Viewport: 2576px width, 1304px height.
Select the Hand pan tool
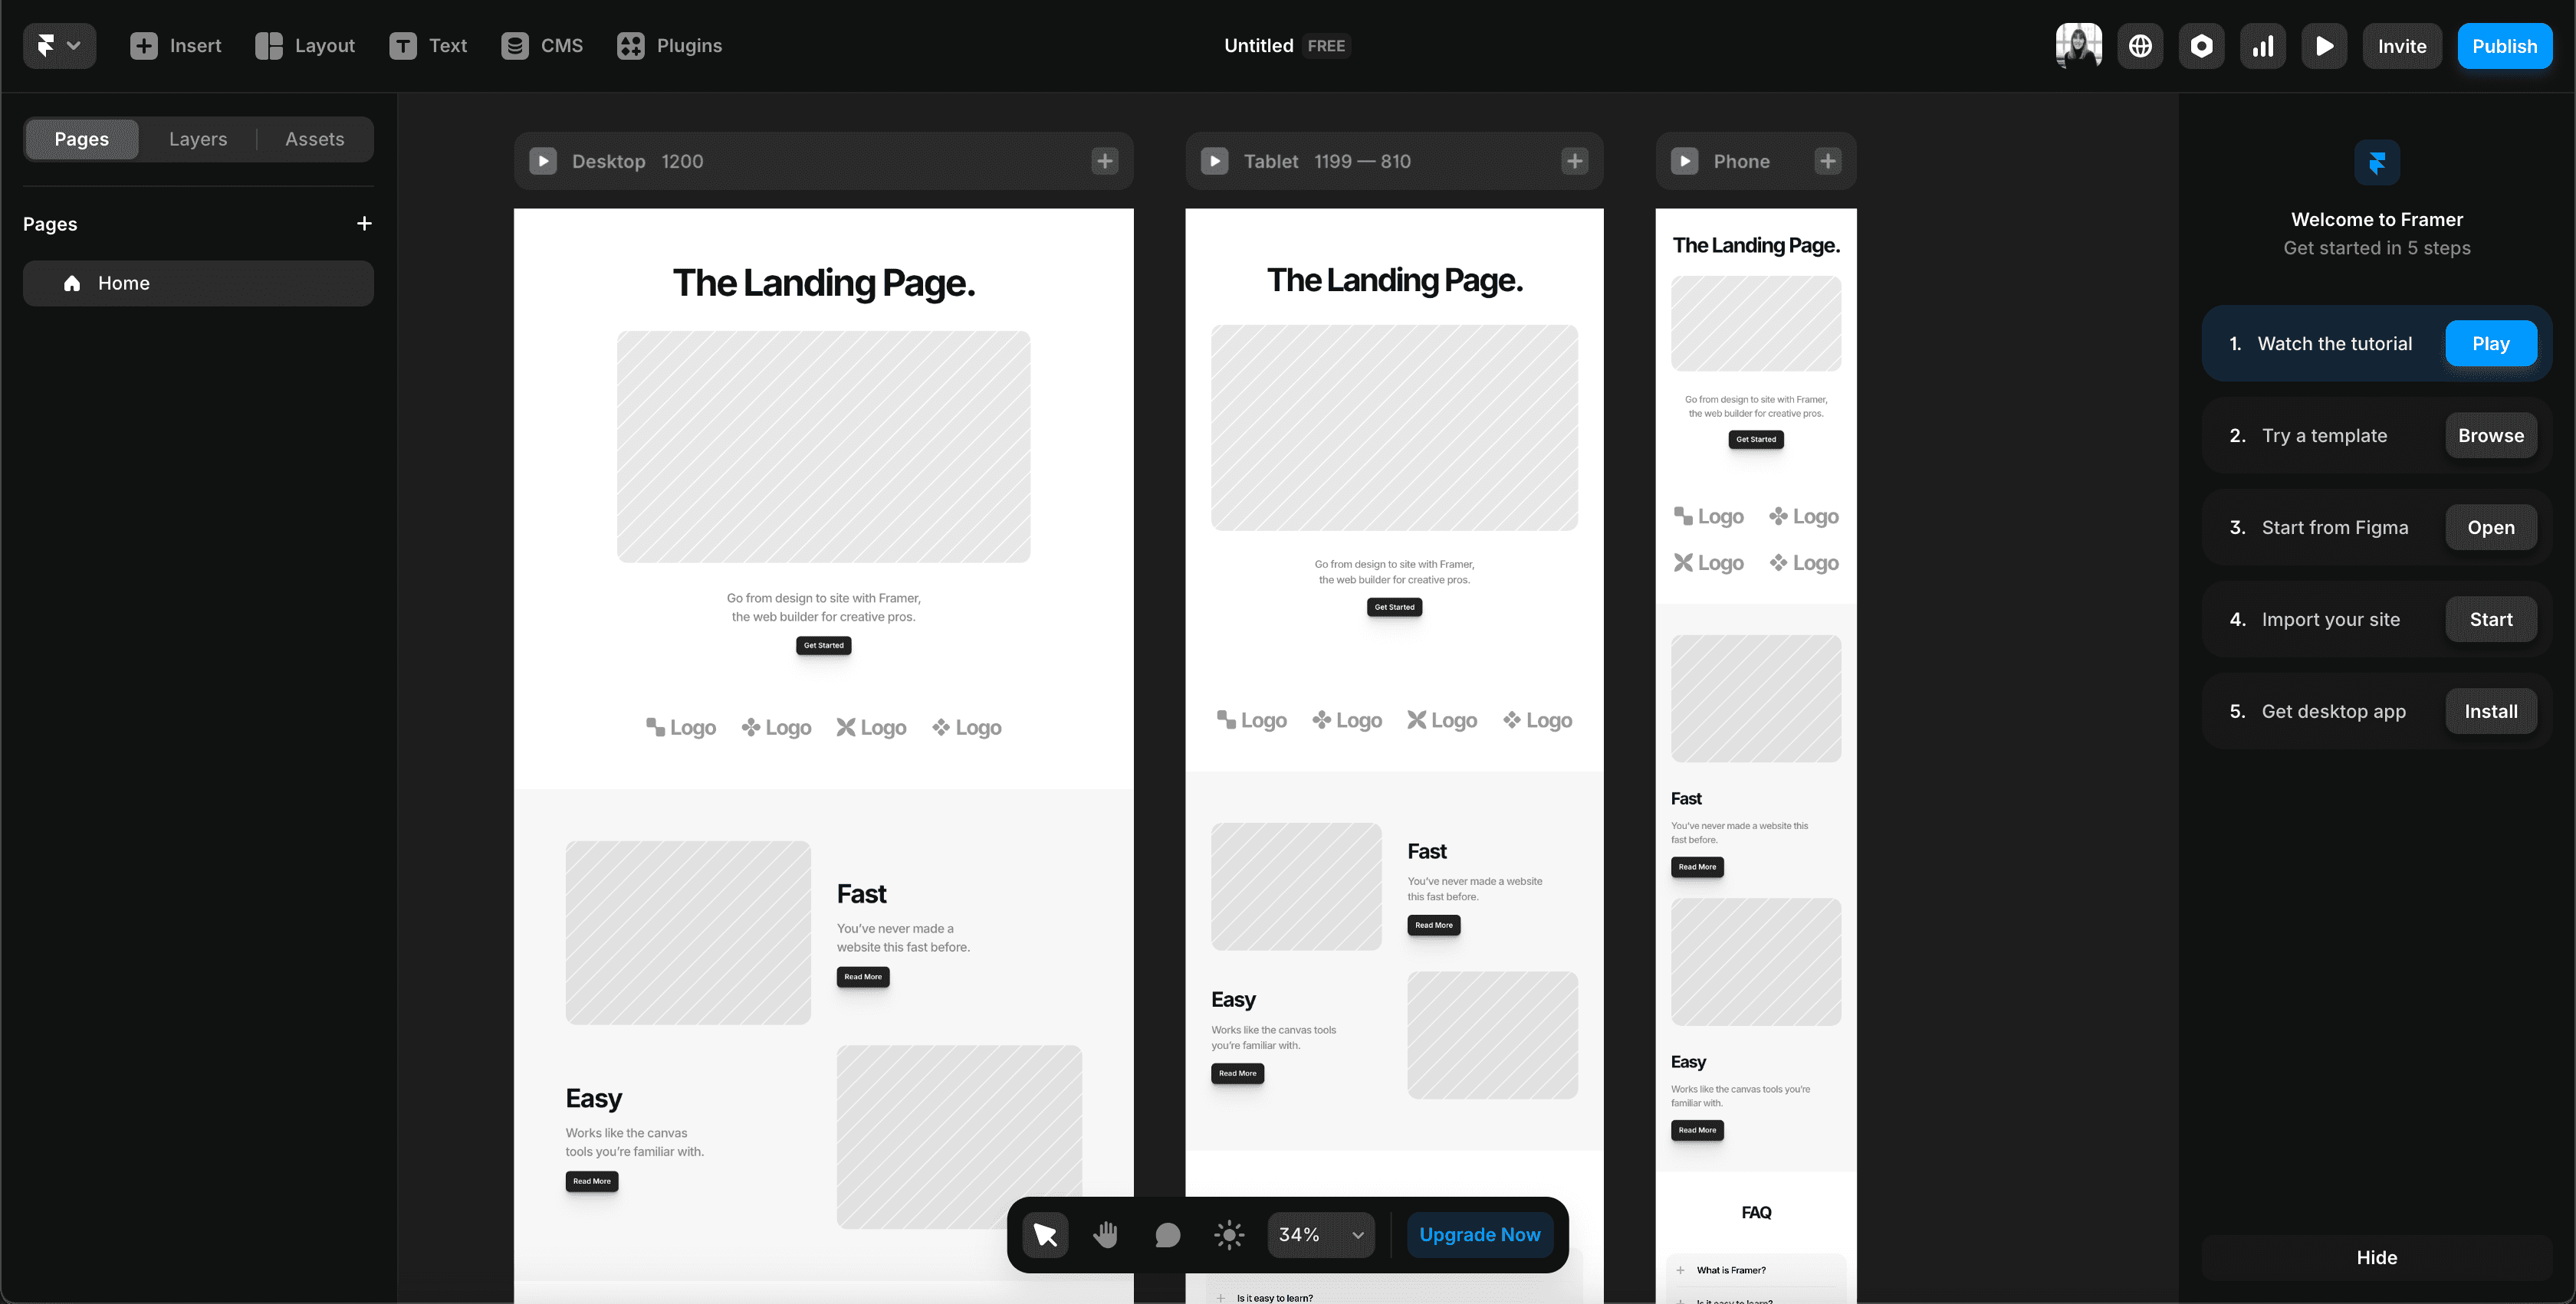coord(1105,1234)
